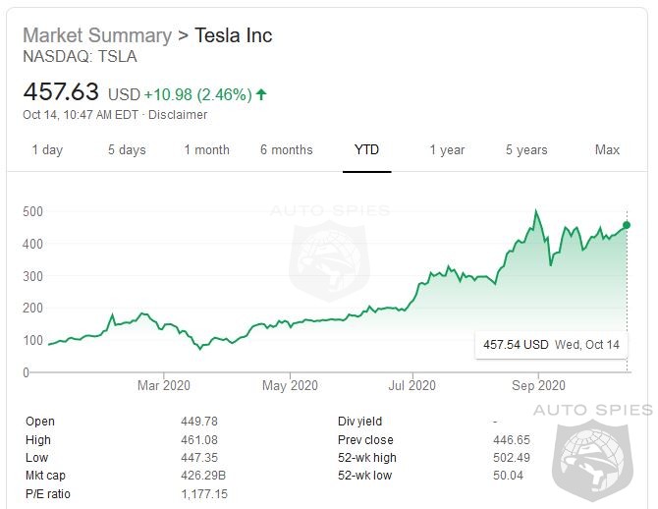Open the 1 month chart tab
This screenshot has height=509, width=658.
point(206,150)
